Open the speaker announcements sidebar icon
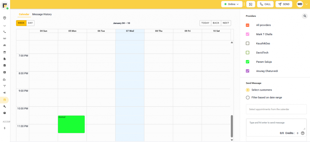The width and height of the screenshot is (310, 142). click(x=5, y=93)
